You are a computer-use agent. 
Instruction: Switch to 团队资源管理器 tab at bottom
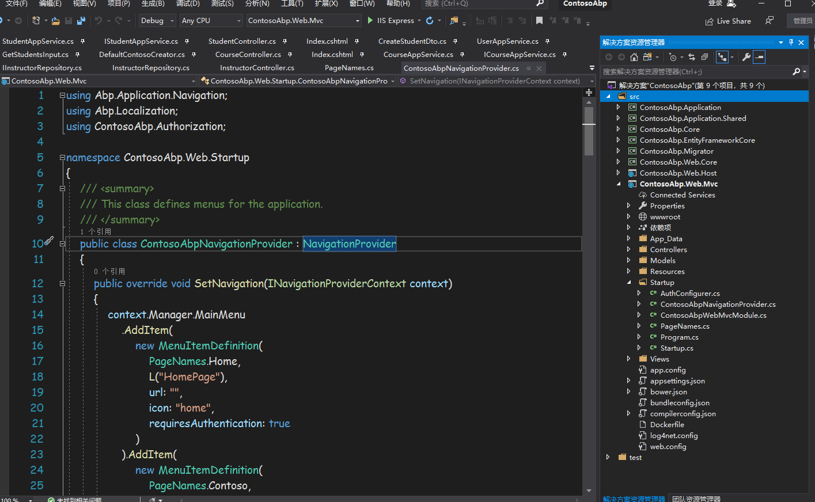(x=696, y=499)
